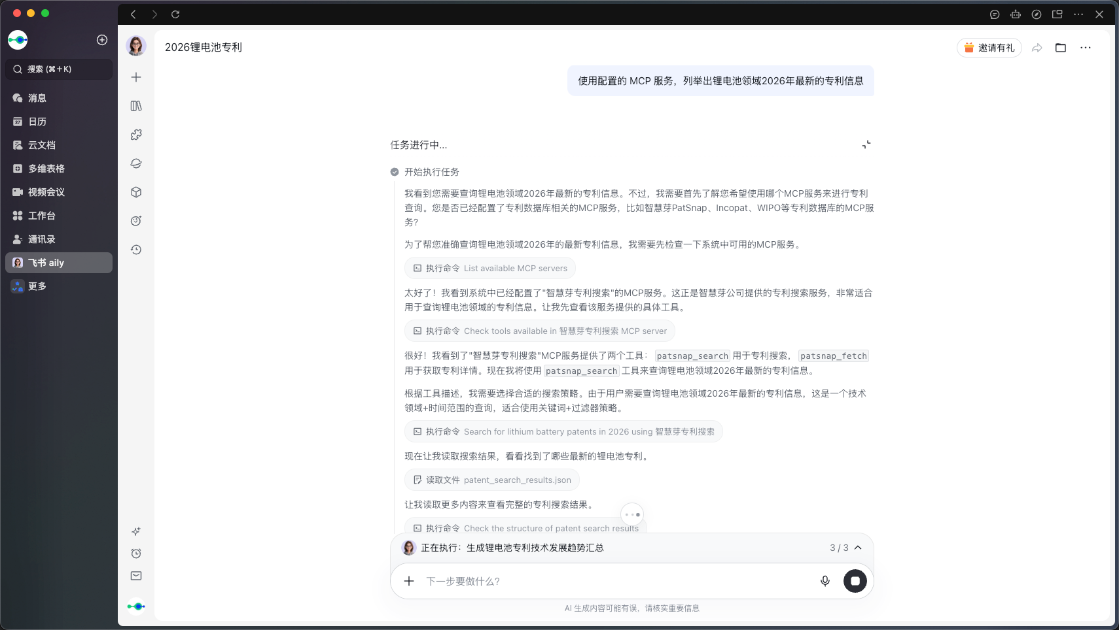Open the title bar ellipsis menu
This screenshot has height=630, width=1119.
[1078, 14]
